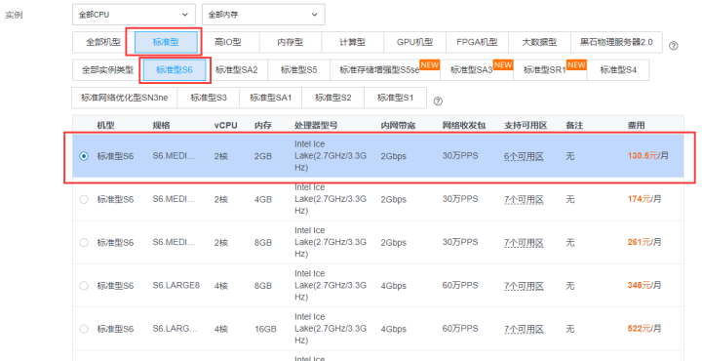
Task: Click 标准型SA3 with NEW badge
Action: point(477,70)
